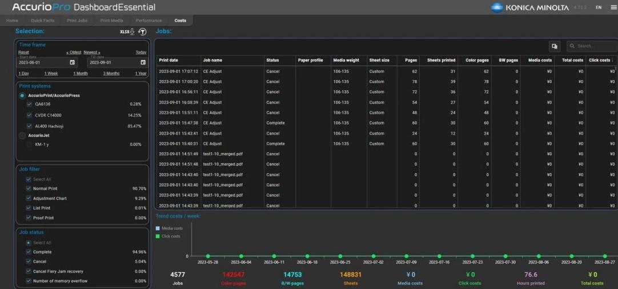This screenshot has height=289, width=618.
Task: Uncheck the Cancel job status
Action: (x=29, y=262)
